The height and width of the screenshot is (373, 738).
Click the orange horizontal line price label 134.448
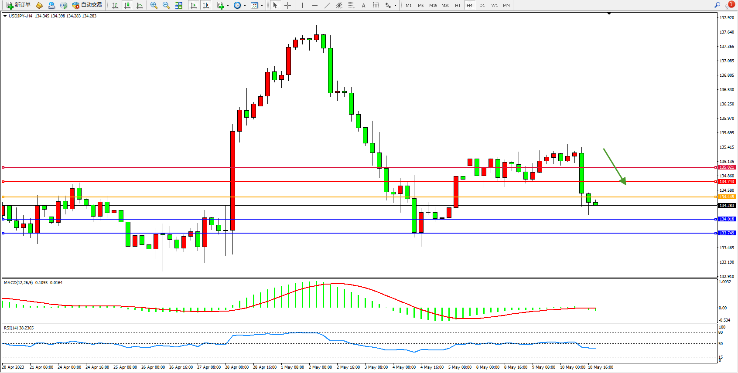[727, 197]
